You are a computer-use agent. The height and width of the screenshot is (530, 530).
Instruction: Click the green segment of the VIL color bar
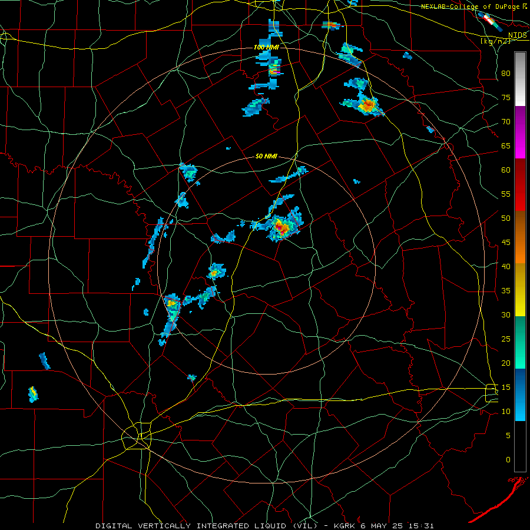point(520,342)
